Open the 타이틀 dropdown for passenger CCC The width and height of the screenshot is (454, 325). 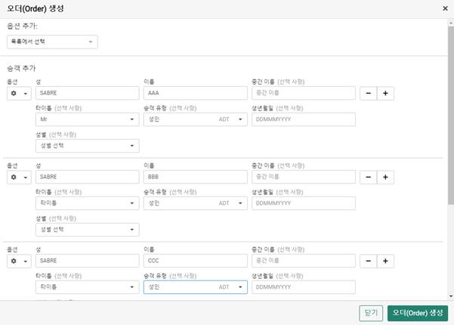pos(88,287)
